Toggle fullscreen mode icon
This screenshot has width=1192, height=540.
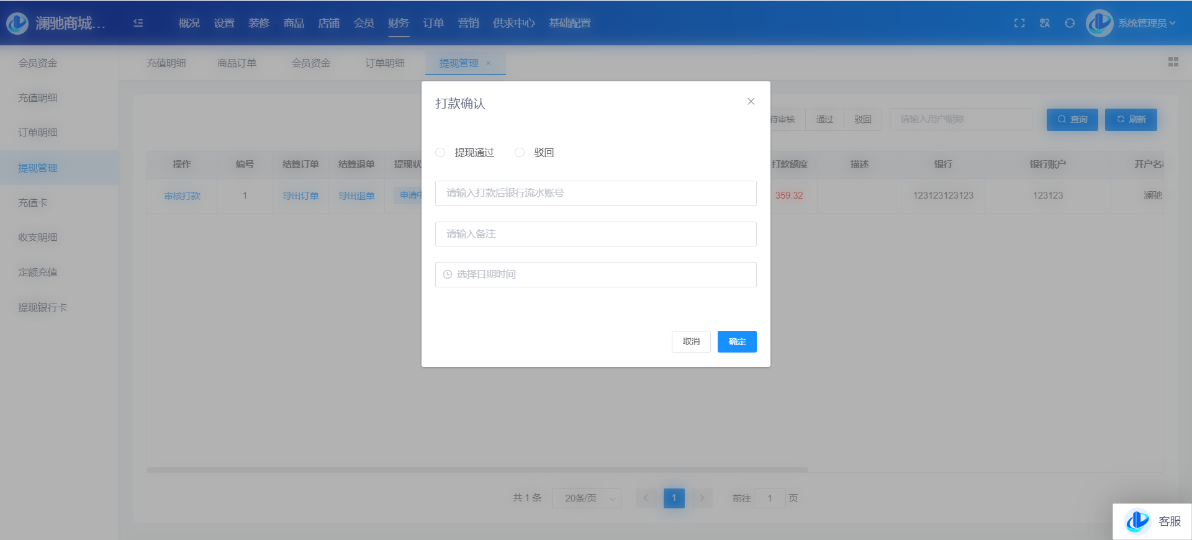point(1019,23)
